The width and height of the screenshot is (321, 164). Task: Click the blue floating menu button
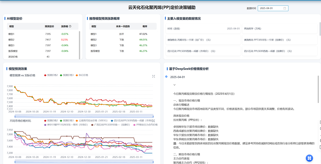pos(309,158)
